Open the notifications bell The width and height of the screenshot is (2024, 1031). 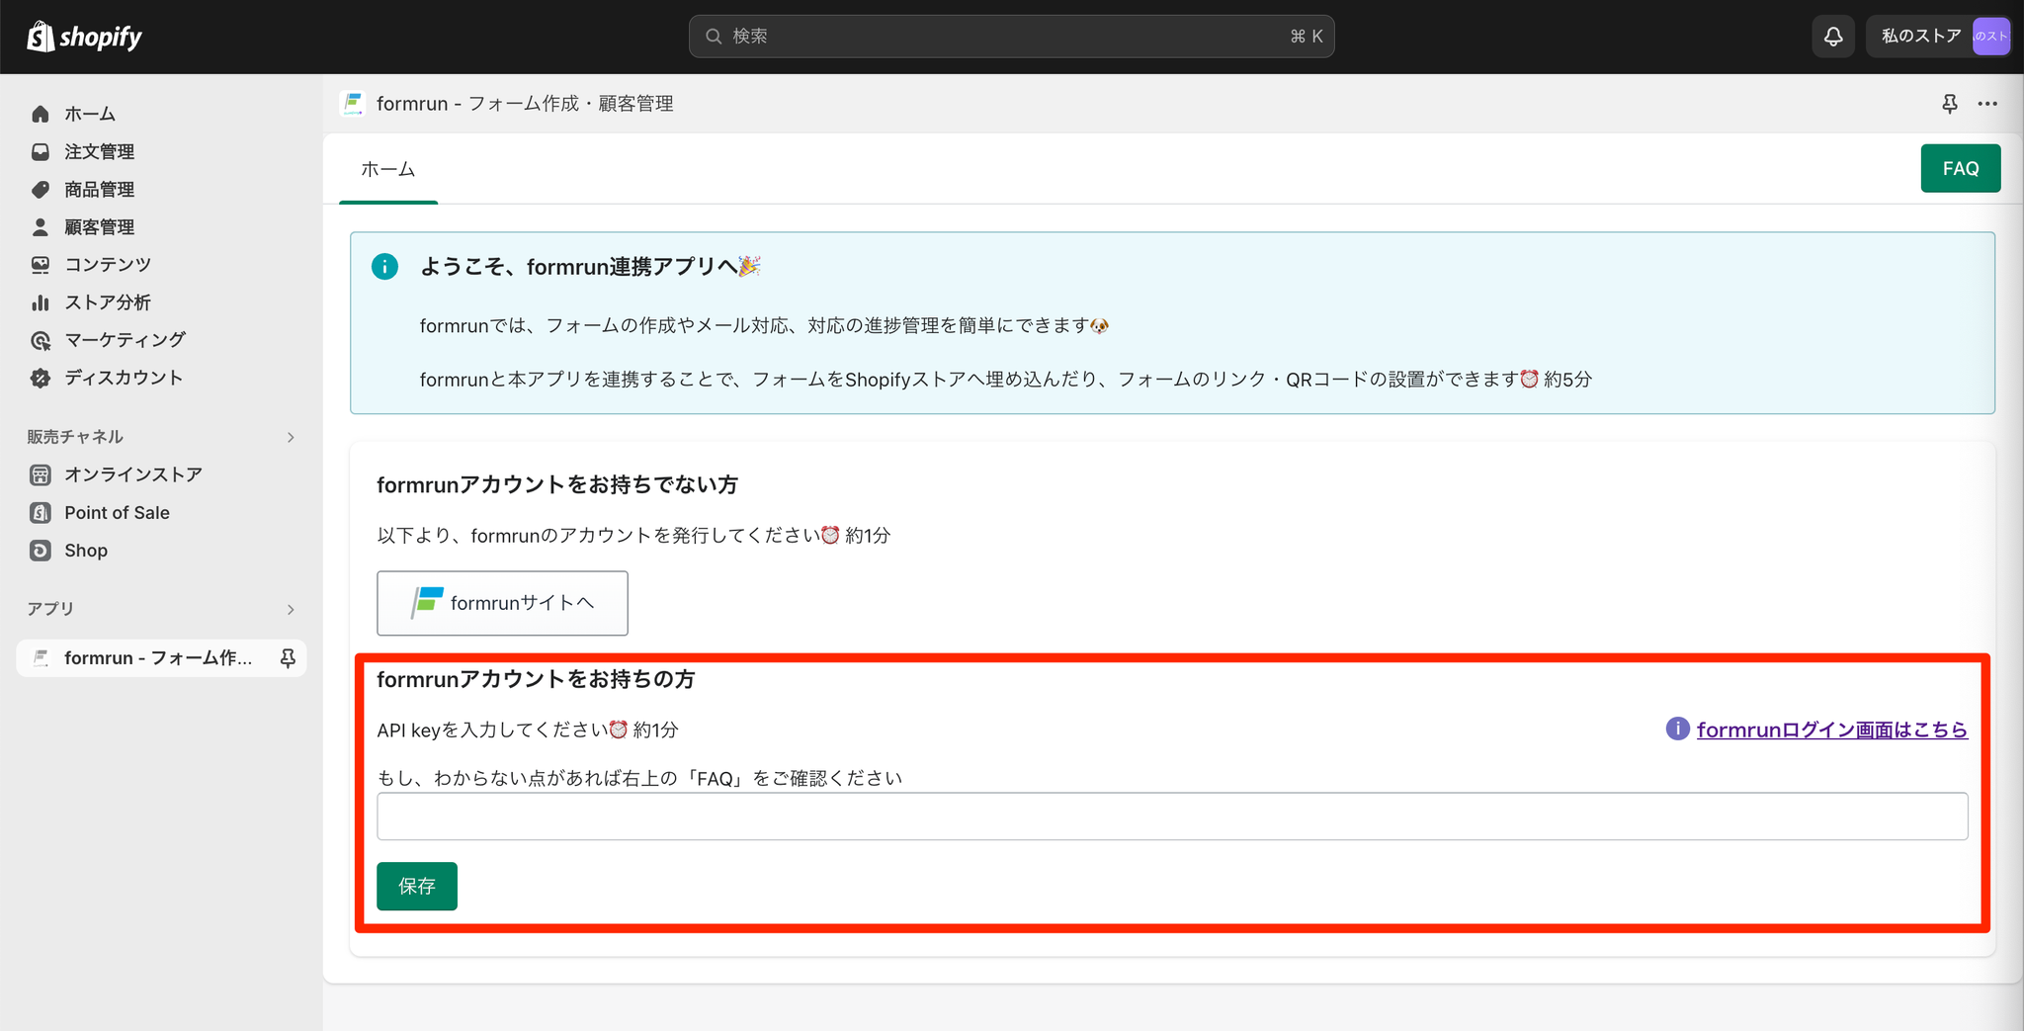pyautogui.click(x=1833, y=37)
